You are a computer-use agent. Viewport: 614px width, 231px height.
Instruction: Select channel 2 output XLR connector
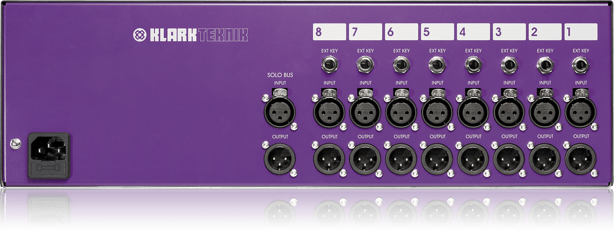(545, 159)
